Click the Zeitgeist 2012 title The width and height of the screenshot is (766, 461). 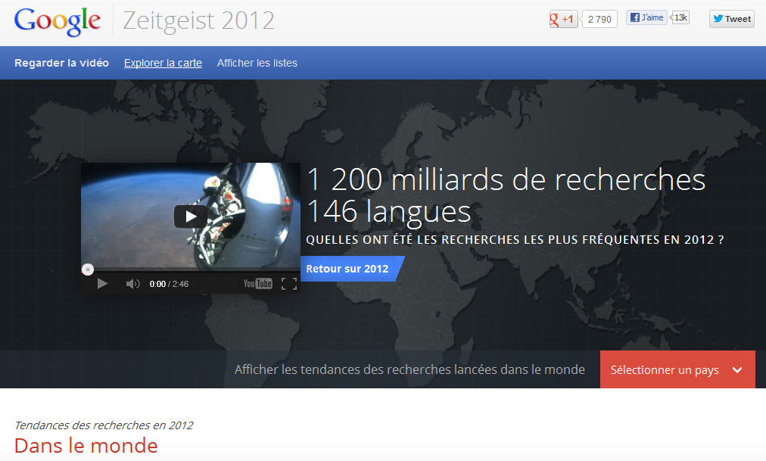click(x=198, y=20)
